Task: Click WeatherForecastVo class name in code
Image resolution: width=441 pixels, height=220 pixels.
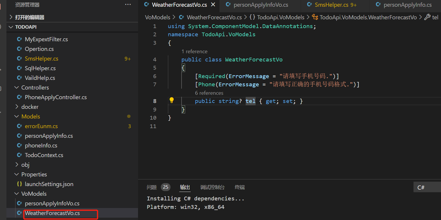Action: pyautogui.click(x=254, y=59)
